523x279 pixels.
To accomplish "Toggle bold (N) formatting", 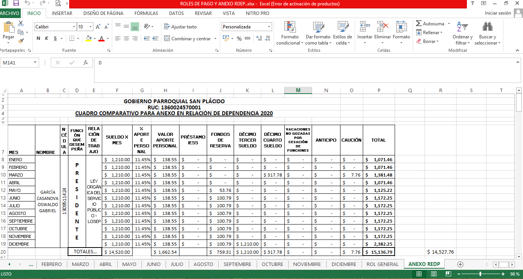I will (x=38, y=38).
